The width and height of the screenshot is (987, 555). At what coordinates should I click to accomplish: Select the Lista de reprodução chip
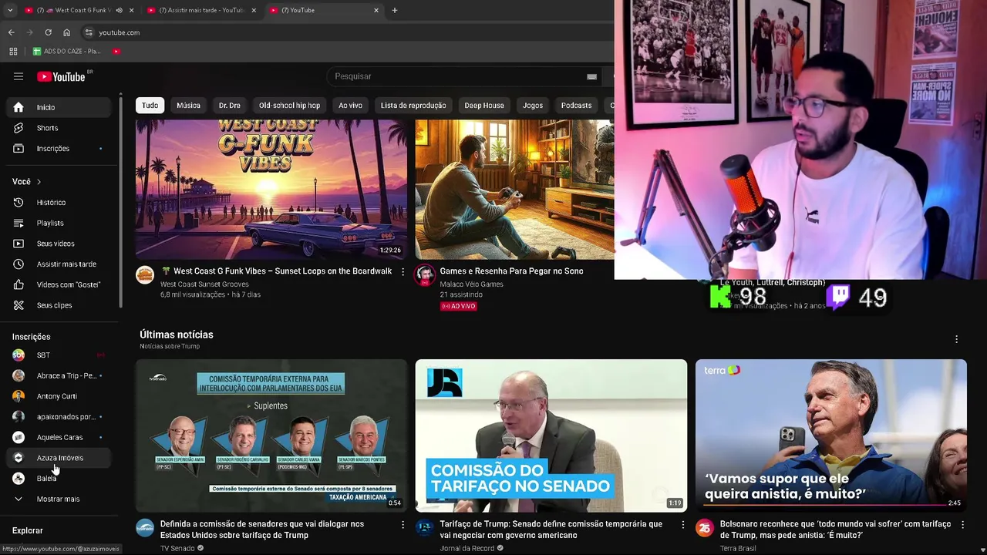[x=413, y=106]
